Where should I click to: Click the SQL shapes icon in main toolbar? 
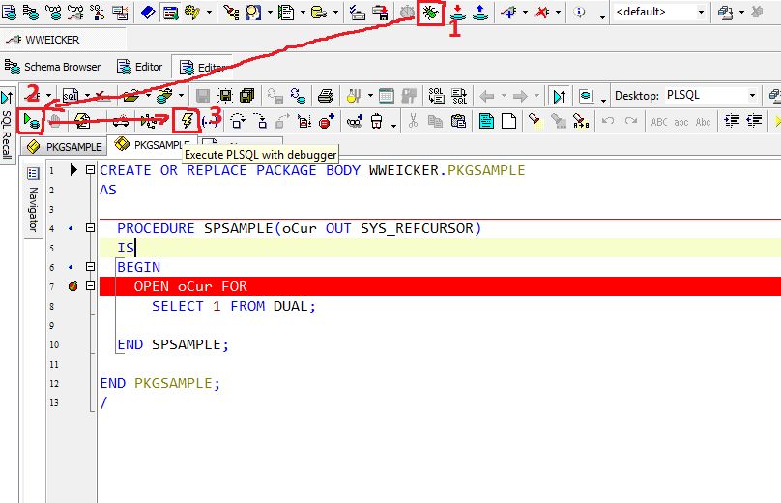[98, 13]
